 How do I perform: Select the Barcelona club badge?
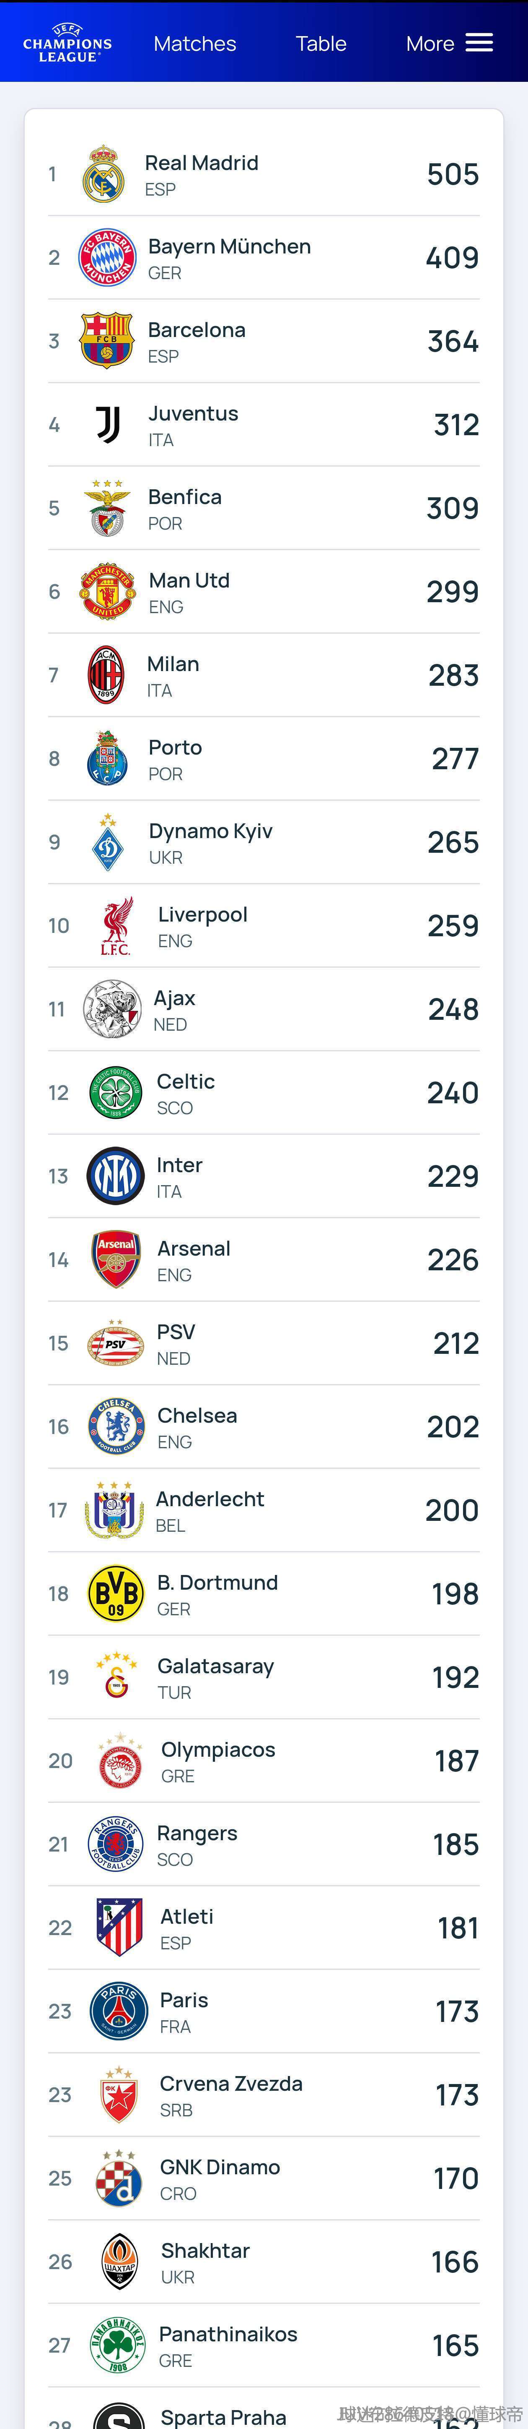point(107,341)
